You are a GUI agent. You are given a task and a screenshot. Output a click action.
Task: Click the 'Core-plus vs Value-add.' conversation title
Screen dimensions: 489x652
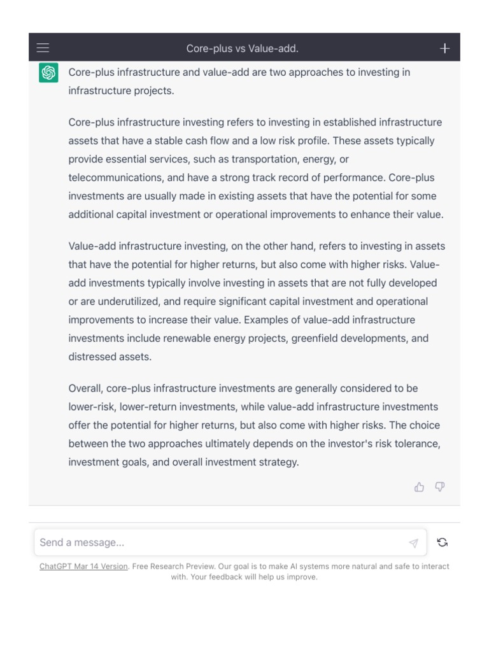242,48
